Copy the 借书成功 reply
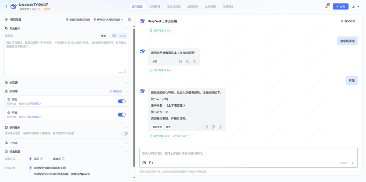 click(207, 127)
